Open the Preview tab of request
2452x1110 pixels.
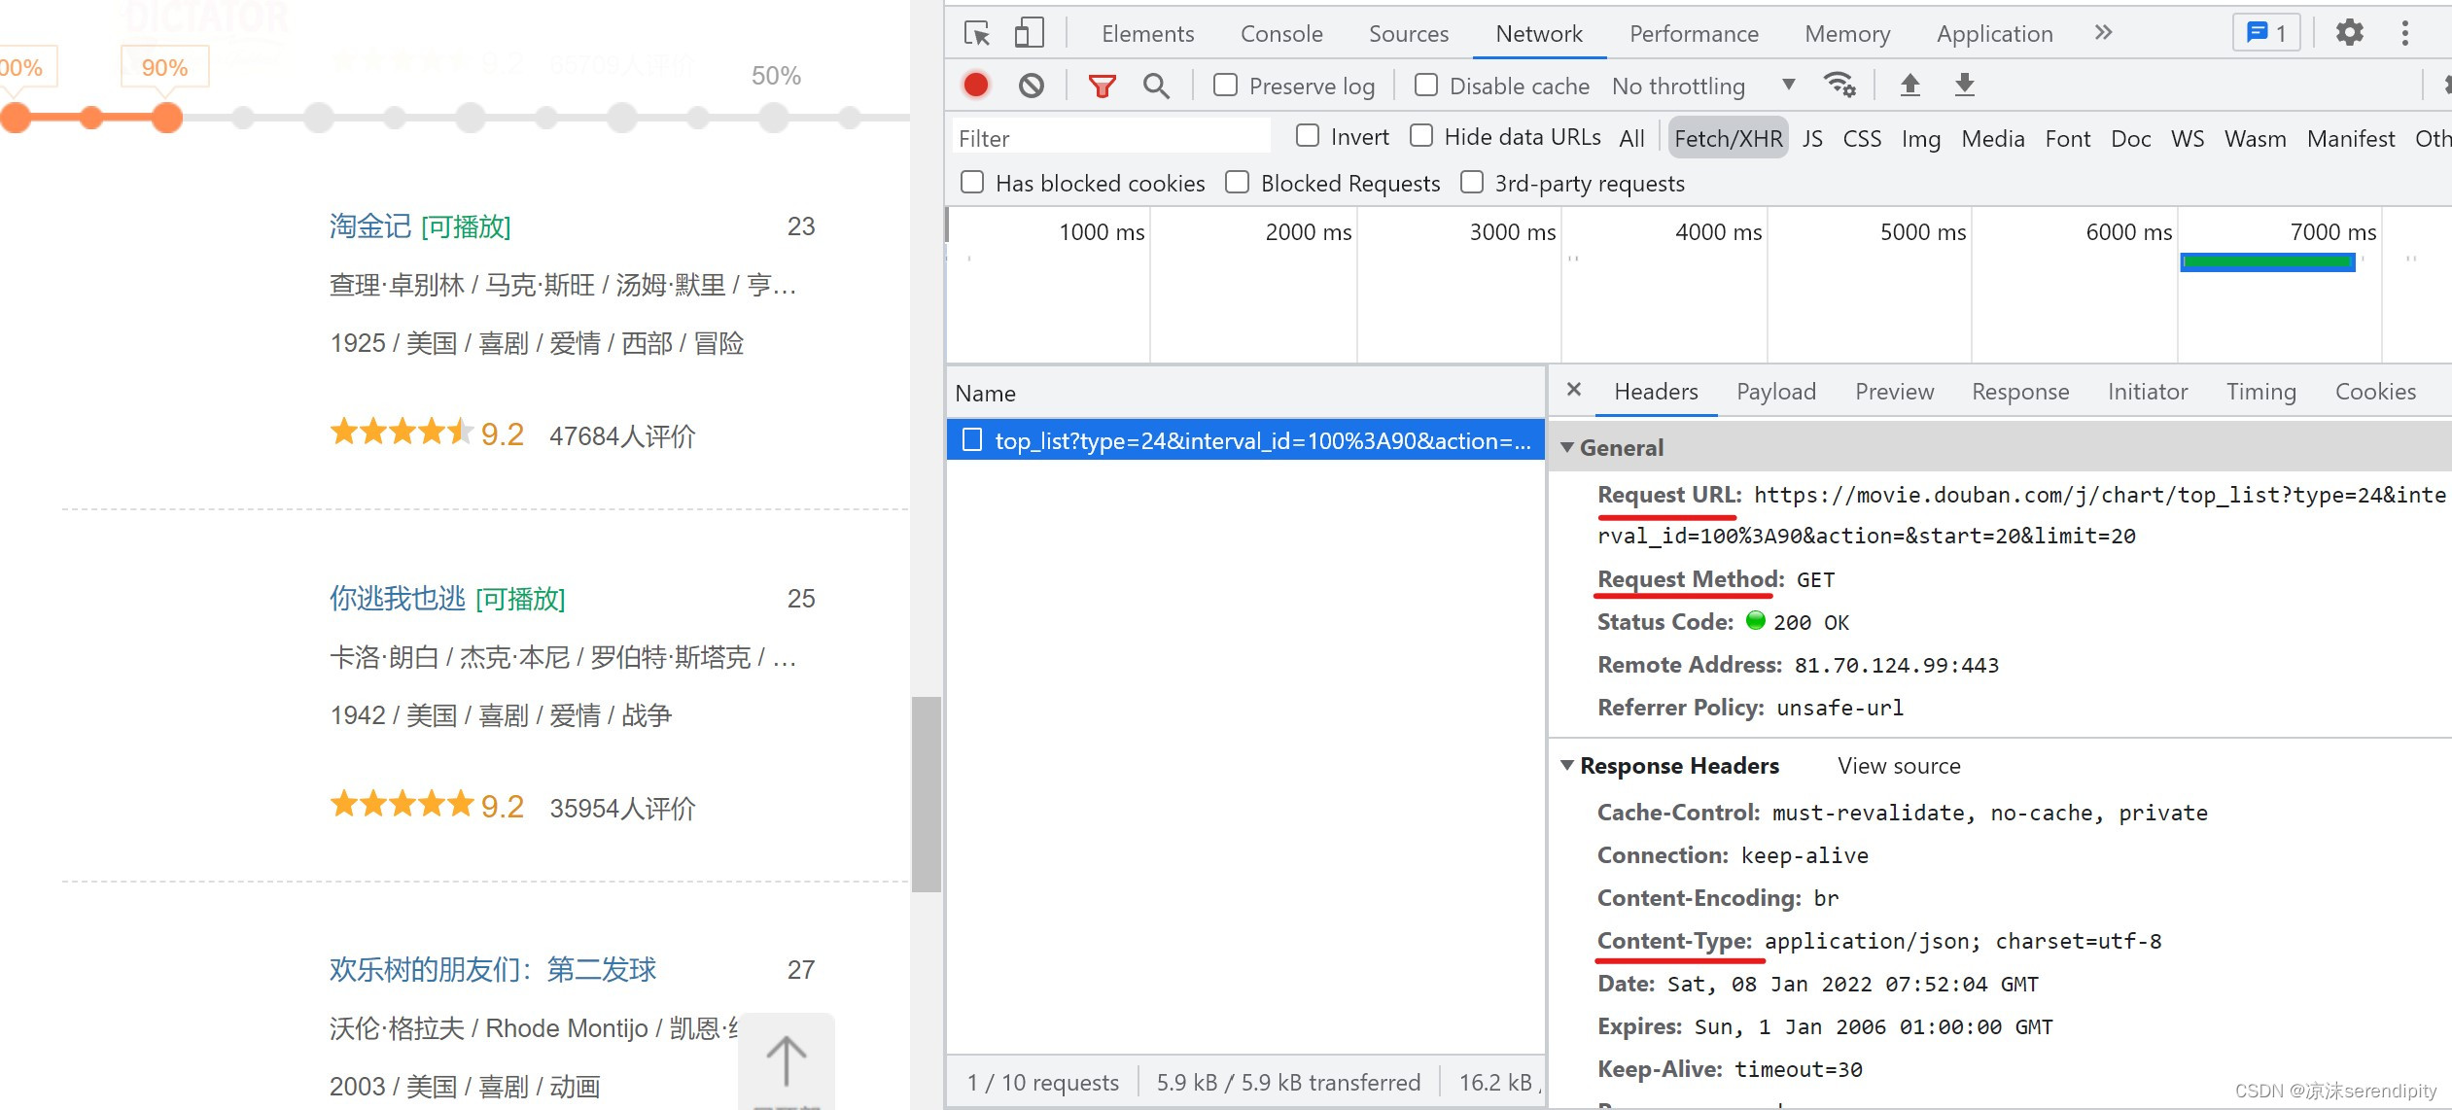pos(1893,392)
